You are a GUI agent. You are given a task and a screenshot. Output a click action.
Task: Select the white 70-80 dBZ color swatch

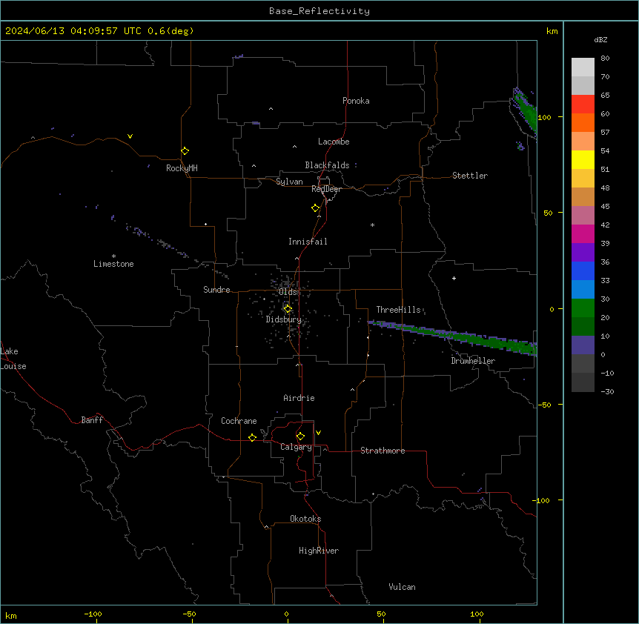(x=583, y=67)
